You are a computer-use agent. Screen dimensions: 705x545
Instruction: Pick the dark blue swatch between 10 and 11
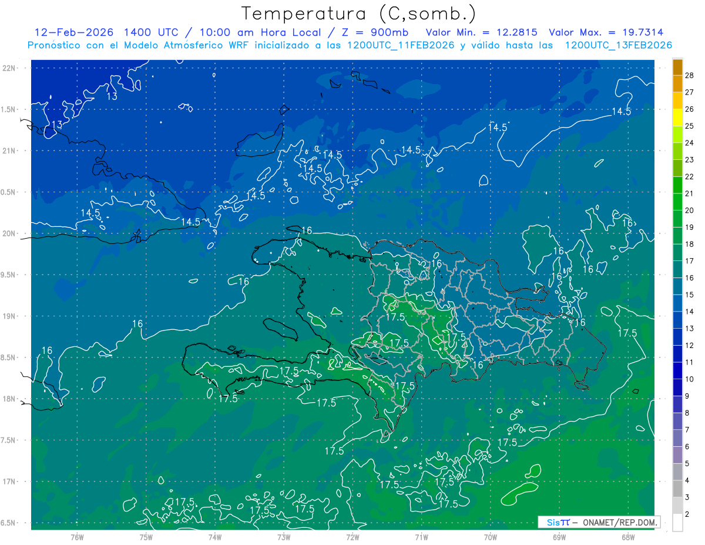pyautogui.click(x=677, y=371)
